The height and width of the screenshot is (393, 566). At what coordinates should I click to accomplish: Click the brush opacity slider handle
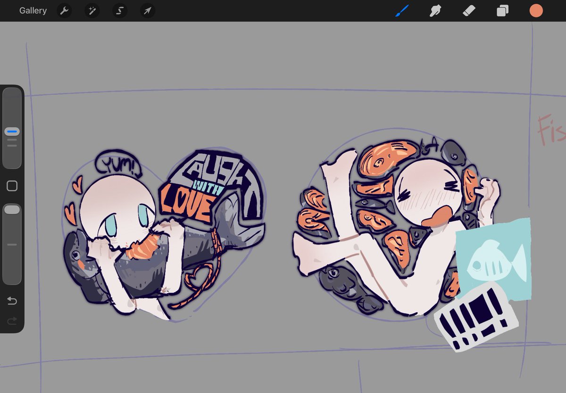[x=12, y=210]
